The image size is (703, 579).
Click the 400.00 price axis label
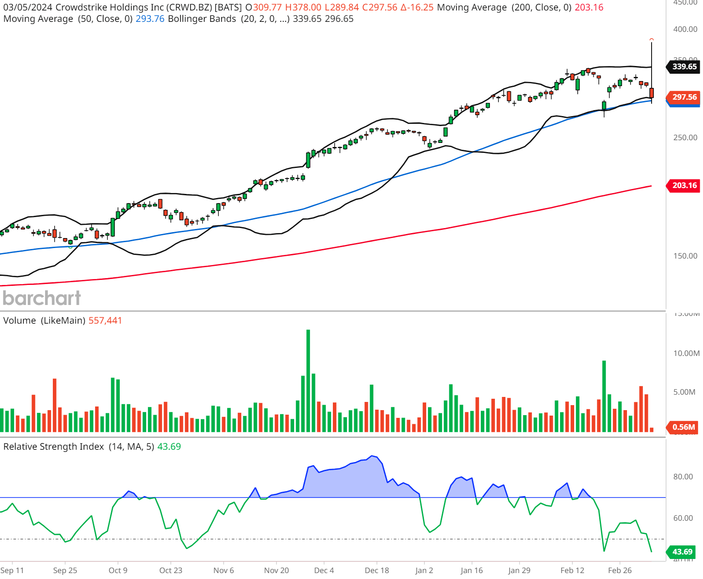click(685, 29)
